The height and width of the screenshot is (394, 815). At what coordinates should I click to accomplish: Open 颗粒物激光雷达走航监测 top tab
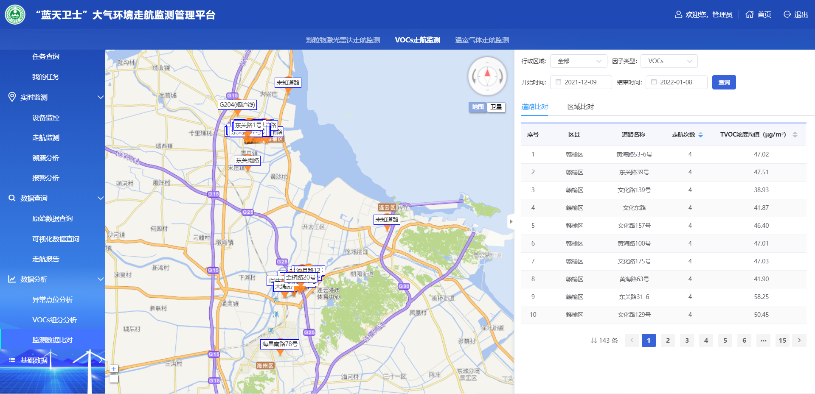[343, 40]
